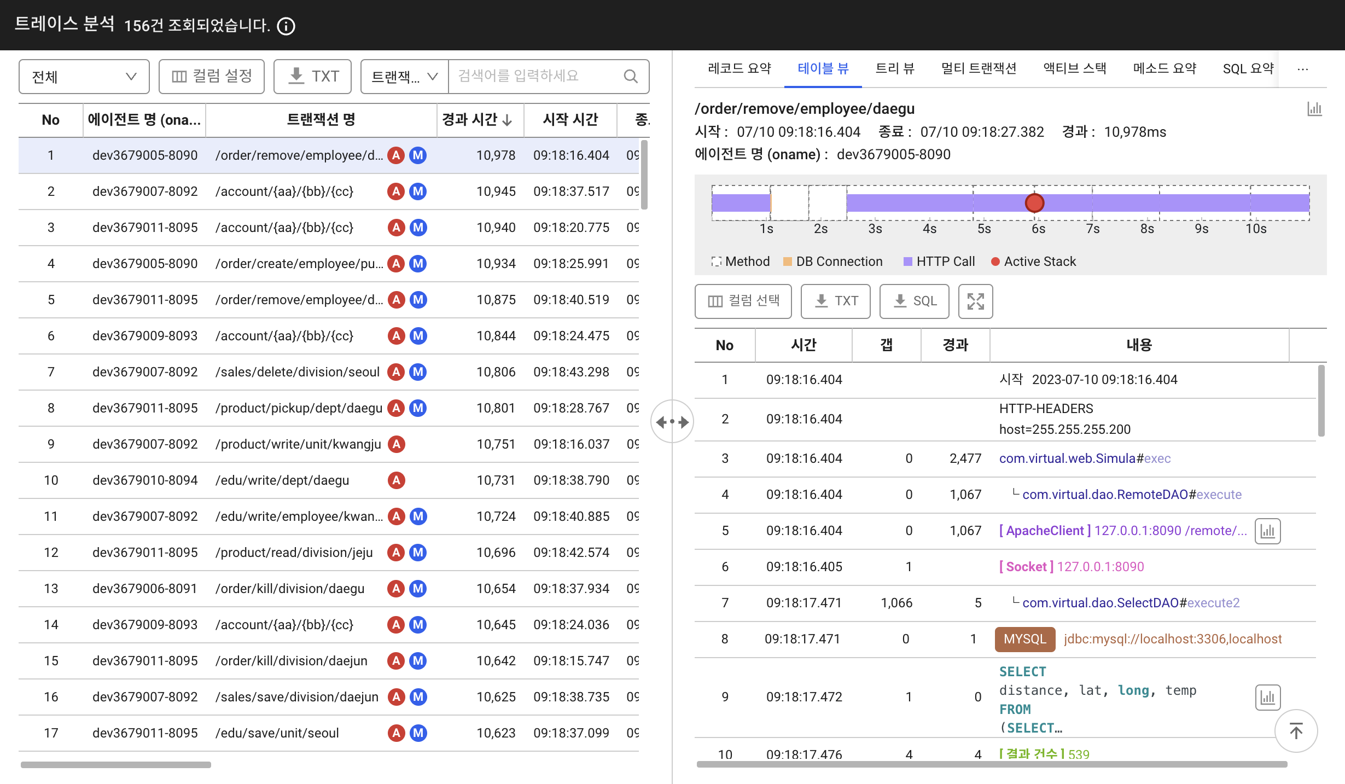Open the more tabs ellipsis menu

[1302, 69]
